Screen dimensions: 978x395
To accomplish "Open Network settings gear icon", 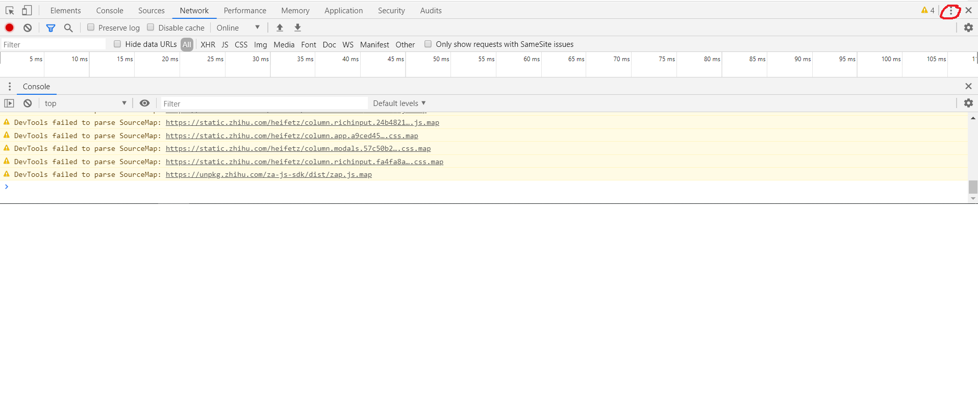I will coord(968,28).
